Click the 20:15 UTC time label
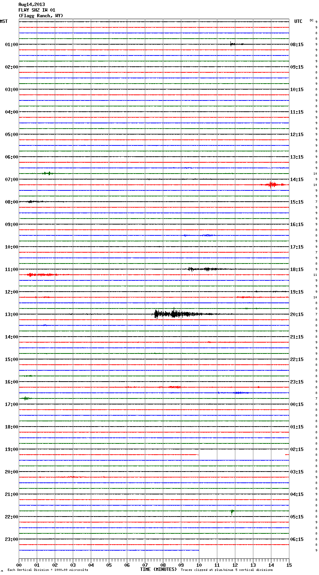 pyautogui.click(x=297, y=314)
